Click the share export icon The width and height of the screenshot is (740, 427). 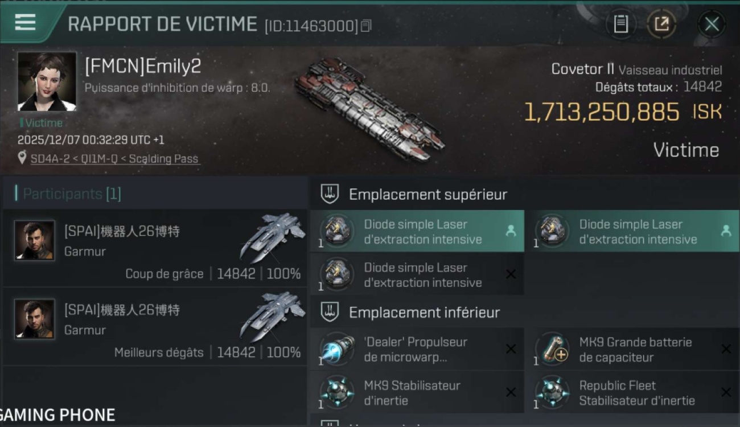(661, 24)
